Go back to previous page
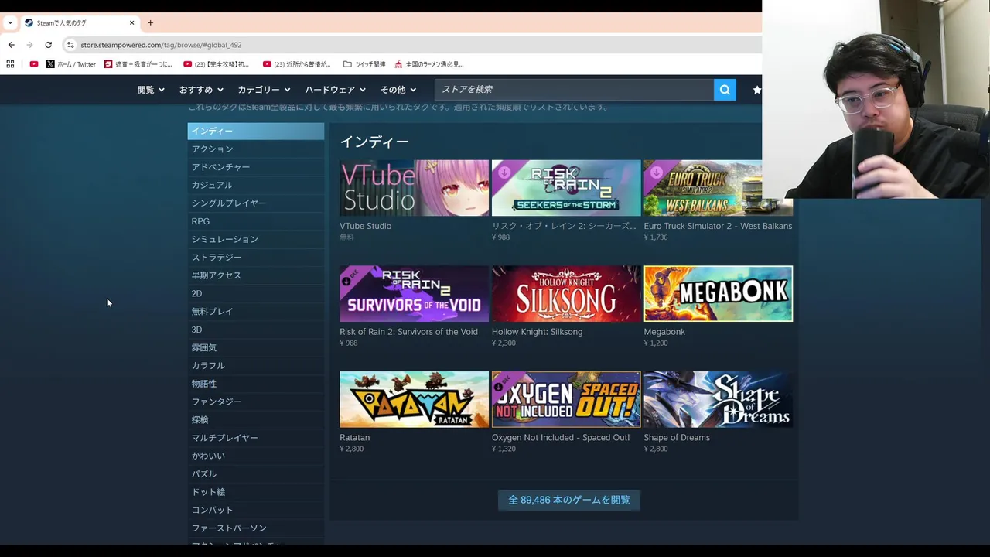 11,45
